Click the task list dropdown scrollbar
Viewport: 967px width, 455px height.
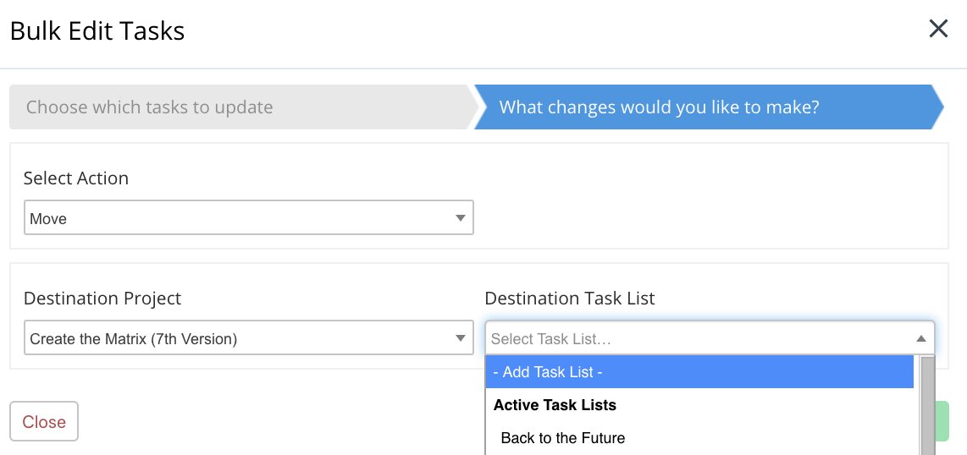(x=927, y=406)
